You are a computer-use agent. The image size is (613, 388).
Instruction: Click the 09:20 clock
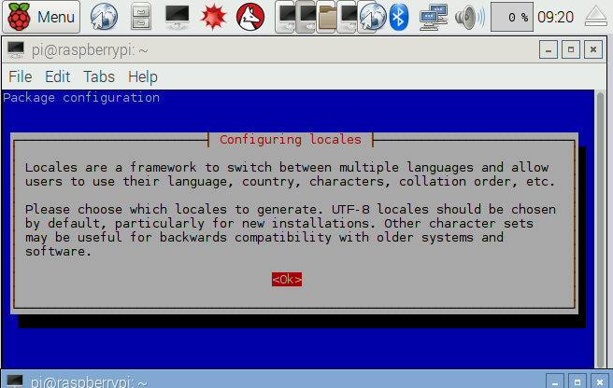[x=555, y=17]
